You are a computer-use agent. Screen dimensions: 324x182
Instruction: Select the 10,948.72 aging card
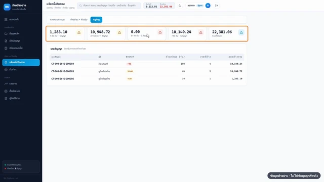click(106, 34)
